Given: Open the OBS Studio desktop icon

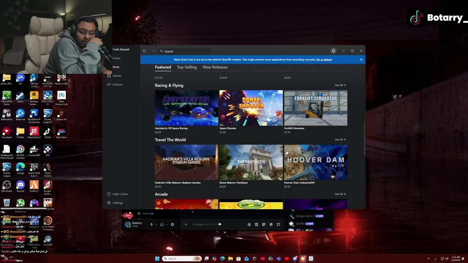Looking at the screenshot, I should point(7,186).
